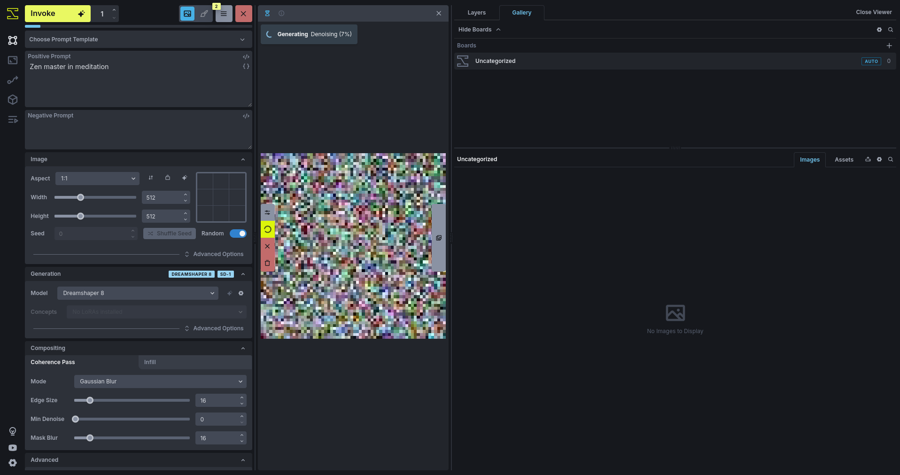Switch to Gallery tab

coord(521,13)
